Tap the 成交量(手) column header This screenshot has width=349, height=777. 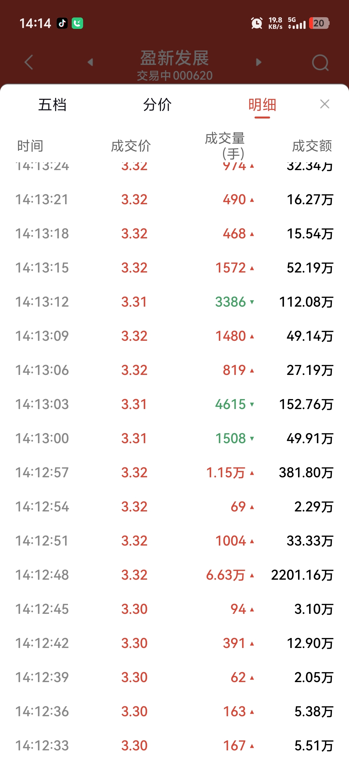tap(225, 146)
